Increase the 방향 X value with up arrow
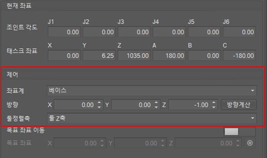 point(99,102)
